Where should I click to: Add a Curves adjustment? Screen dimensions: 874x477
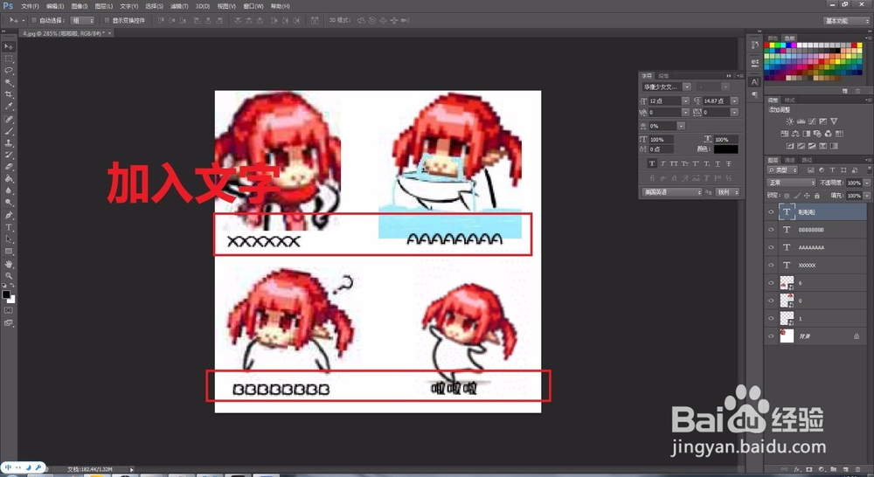click(812, 121)
